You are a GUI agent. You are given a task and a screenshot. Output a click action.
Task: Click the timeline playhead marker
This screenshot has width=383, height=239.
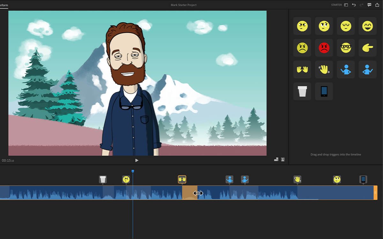point(133,171)
